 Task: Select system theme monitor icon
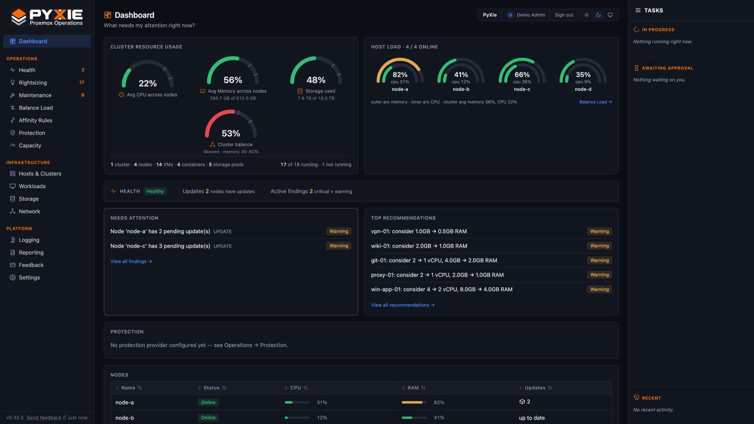point(610,15)
